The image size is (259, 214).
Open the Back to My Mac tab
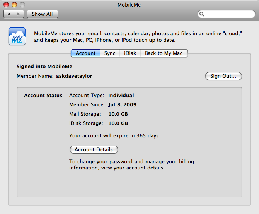coord(164,53)
